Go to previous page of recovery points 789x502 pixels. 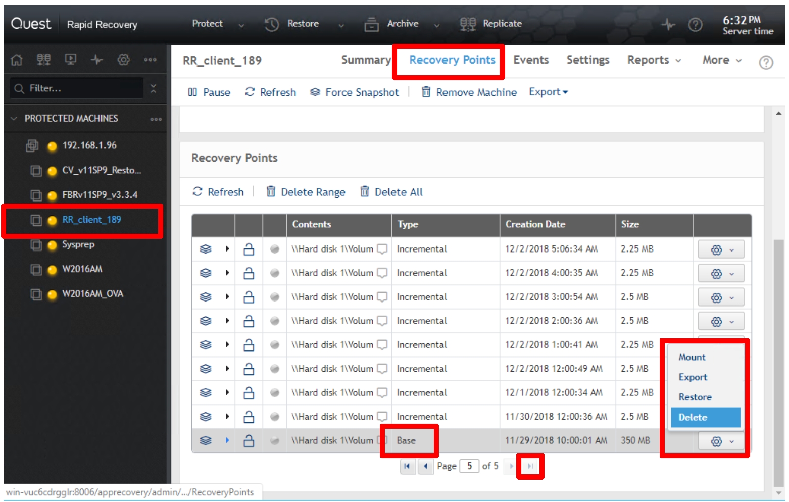[426, 466]
